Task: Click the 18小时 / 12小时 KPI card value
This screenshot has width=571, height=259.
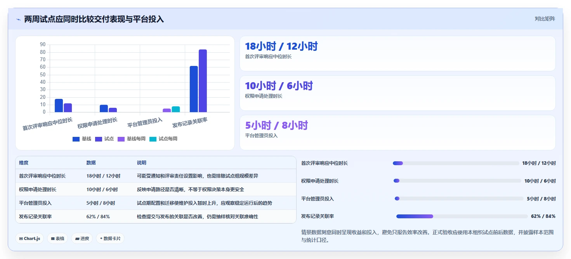Action: tap(281, 46)
